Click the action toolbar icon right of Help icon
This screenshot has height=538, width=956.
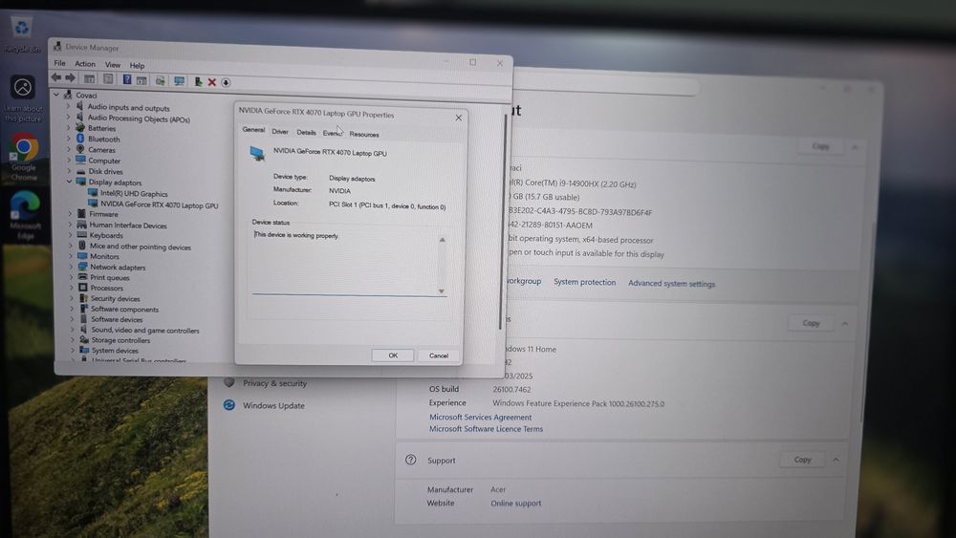(x=141, y=80)
